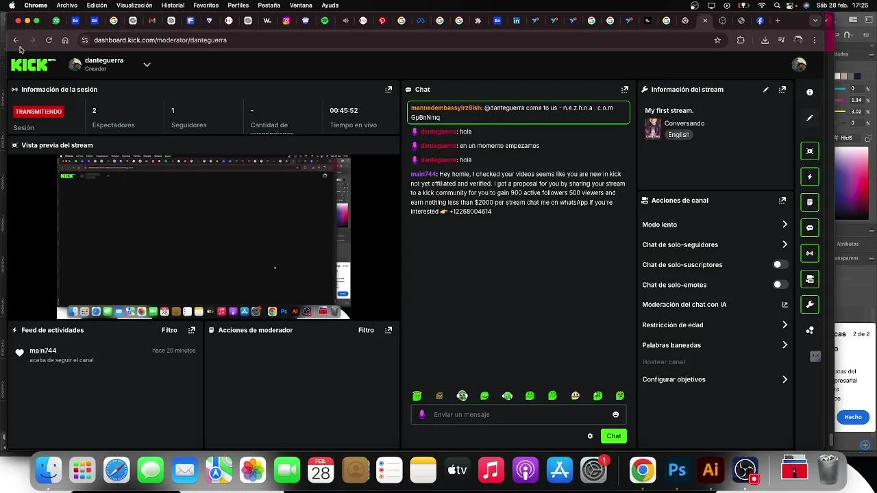Image resolution: width=877 pixels, height=493 pixels.
Task: Click the info icon in right sidebar
Action: click(x=810, y=92)
